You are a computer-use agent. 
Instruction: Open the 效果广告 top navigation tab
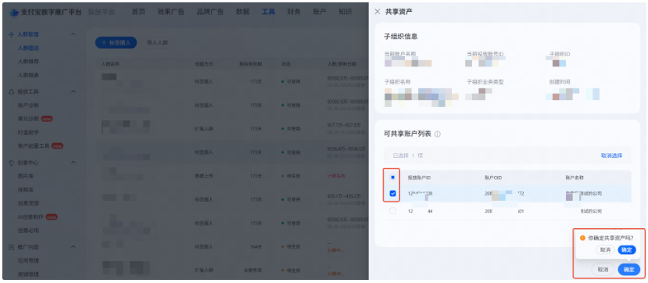pos(170,12)
